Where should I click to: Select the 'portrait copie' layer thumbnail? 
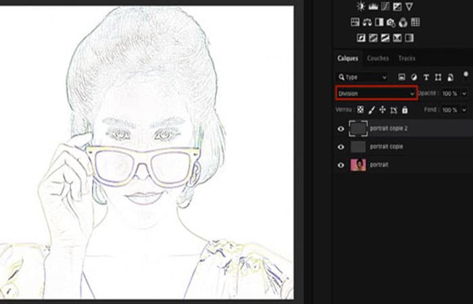358,147
